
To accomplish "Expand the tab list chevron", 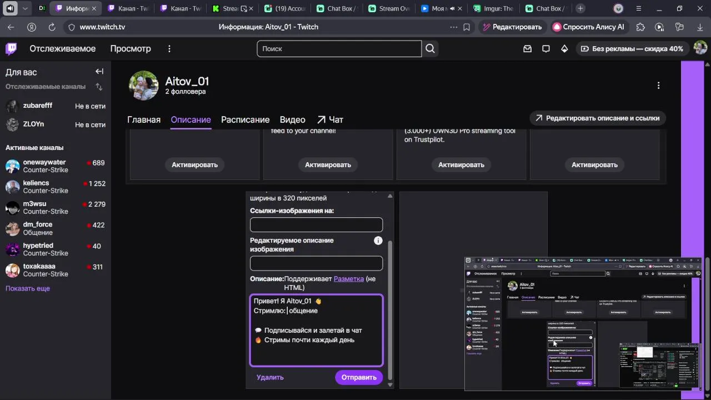I will point(25,8).
